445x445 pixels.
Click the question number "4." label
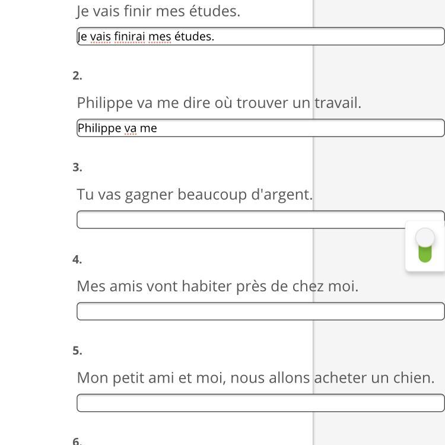click(x=77, y=259)
